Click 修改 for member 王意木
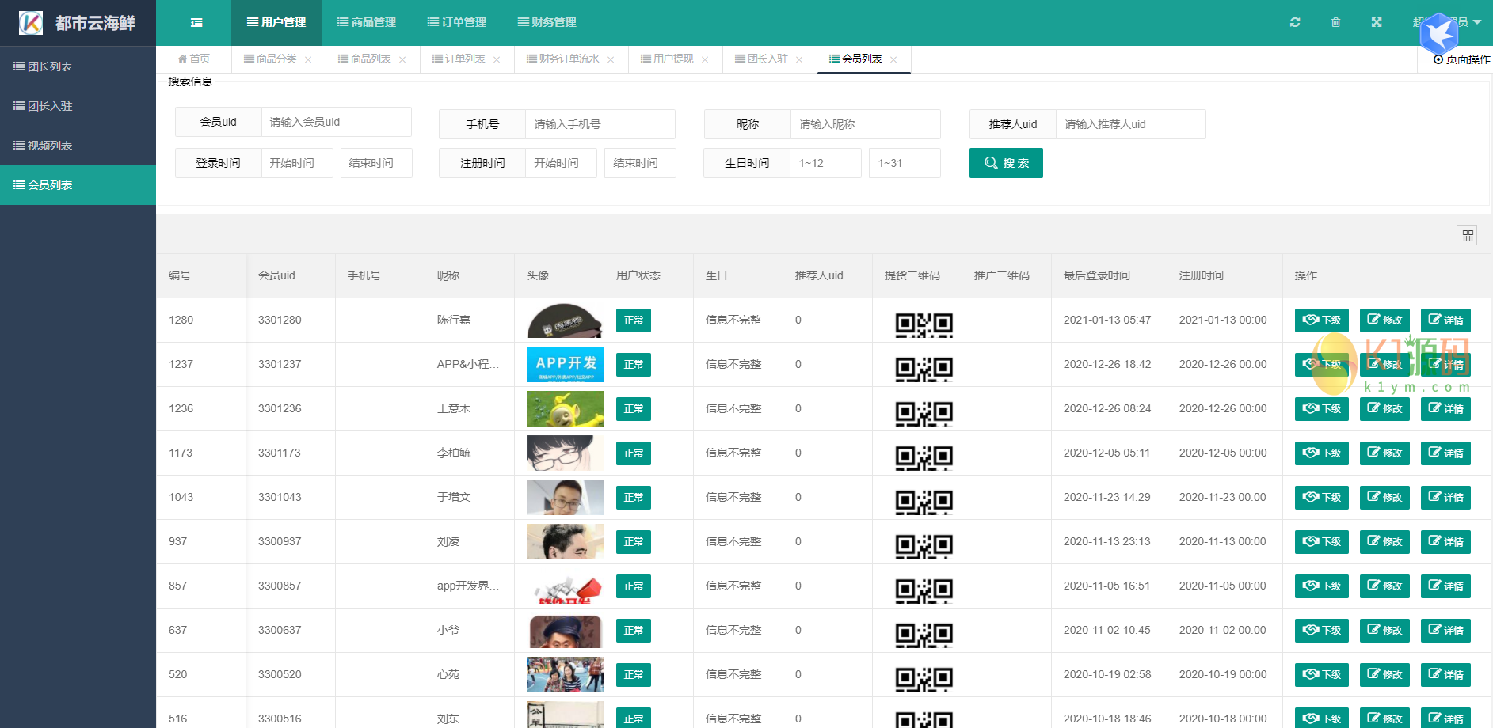 1384,409
